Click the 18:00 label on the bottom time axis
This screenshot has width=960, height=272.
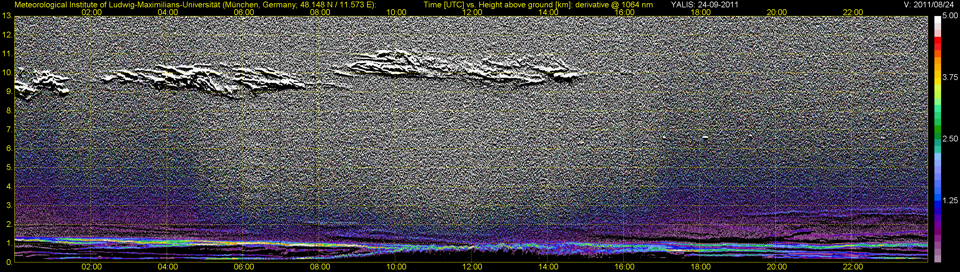pyautogui.click(x=700, y=267)
